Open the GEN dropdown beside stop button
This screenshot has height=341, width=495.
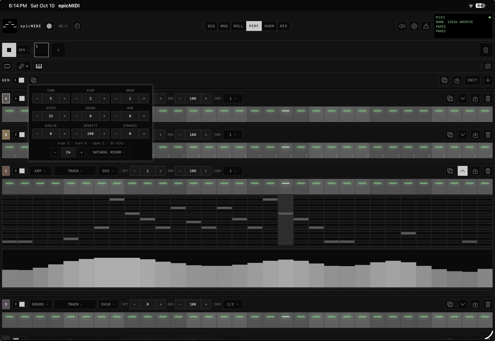coord(24,50)
